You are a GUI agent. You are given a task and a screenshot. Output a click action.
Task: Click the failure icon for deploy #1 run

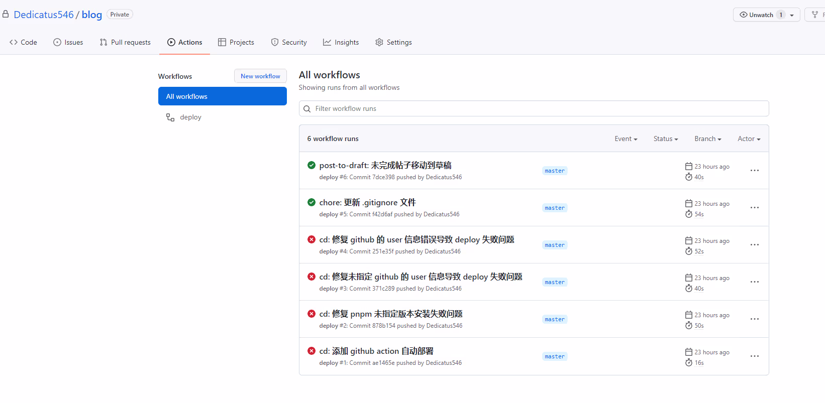click(312, 351)
